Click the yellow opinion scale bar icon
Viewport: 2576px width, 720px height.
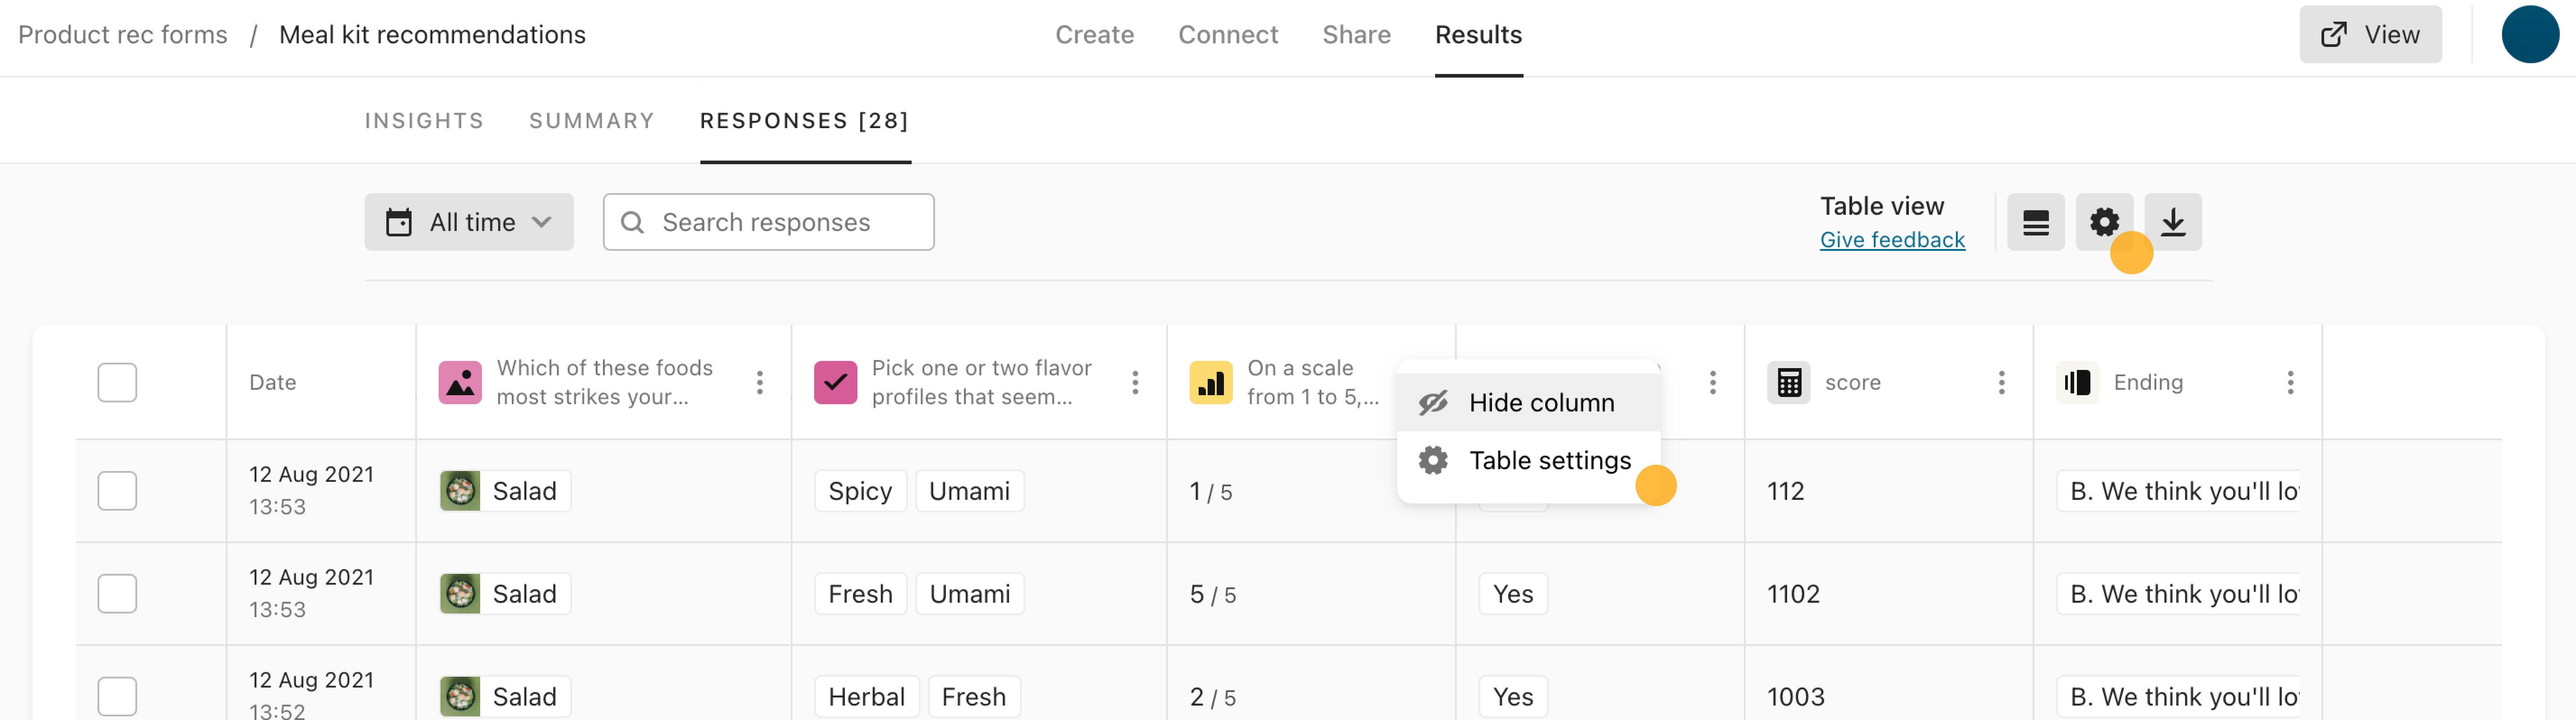(x=1210, y=383)
